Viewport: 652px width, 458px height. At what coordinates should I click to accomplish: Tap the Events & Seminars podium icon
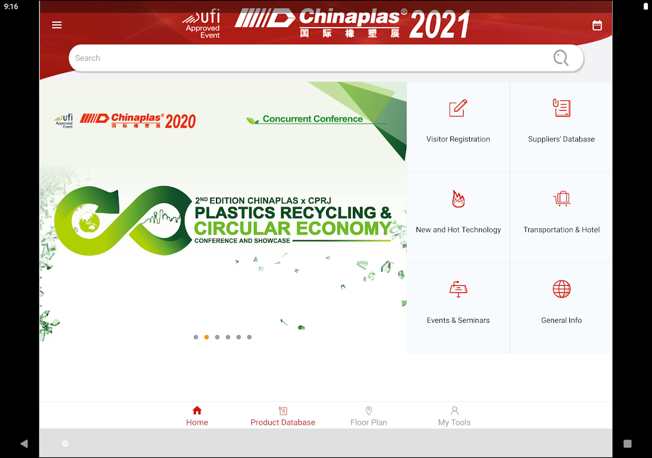pyautogui.click(x=458, y=289)
